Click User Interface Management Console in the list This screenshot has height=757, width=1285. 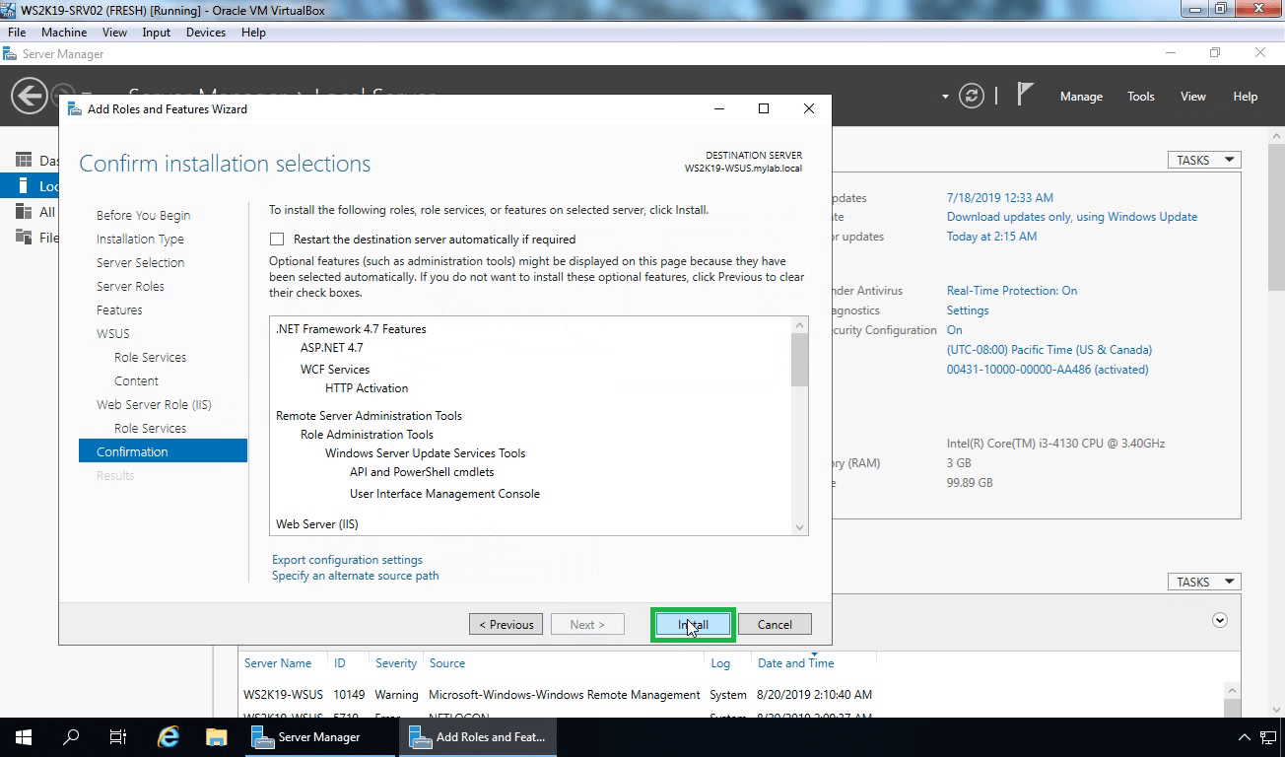444,494
